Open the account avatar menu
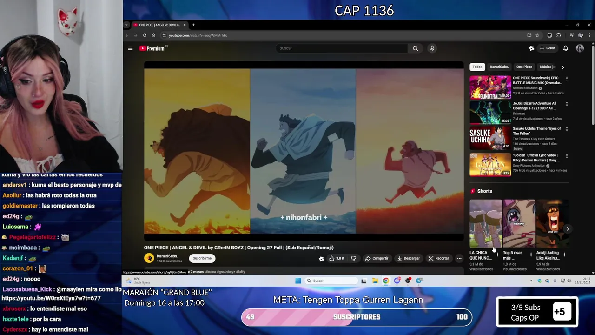 coord(580,48)
